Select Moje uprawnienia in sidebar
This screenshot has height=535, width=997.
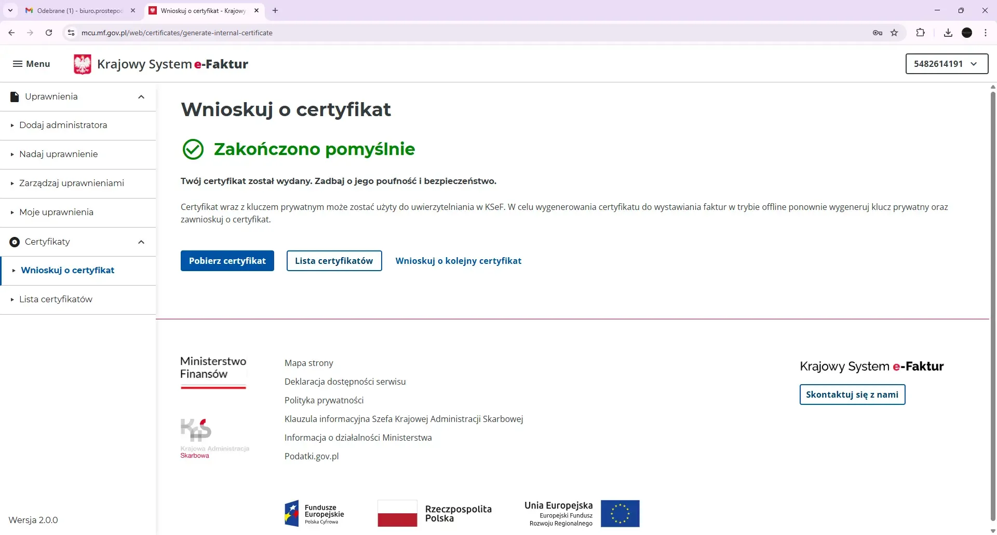56,212
